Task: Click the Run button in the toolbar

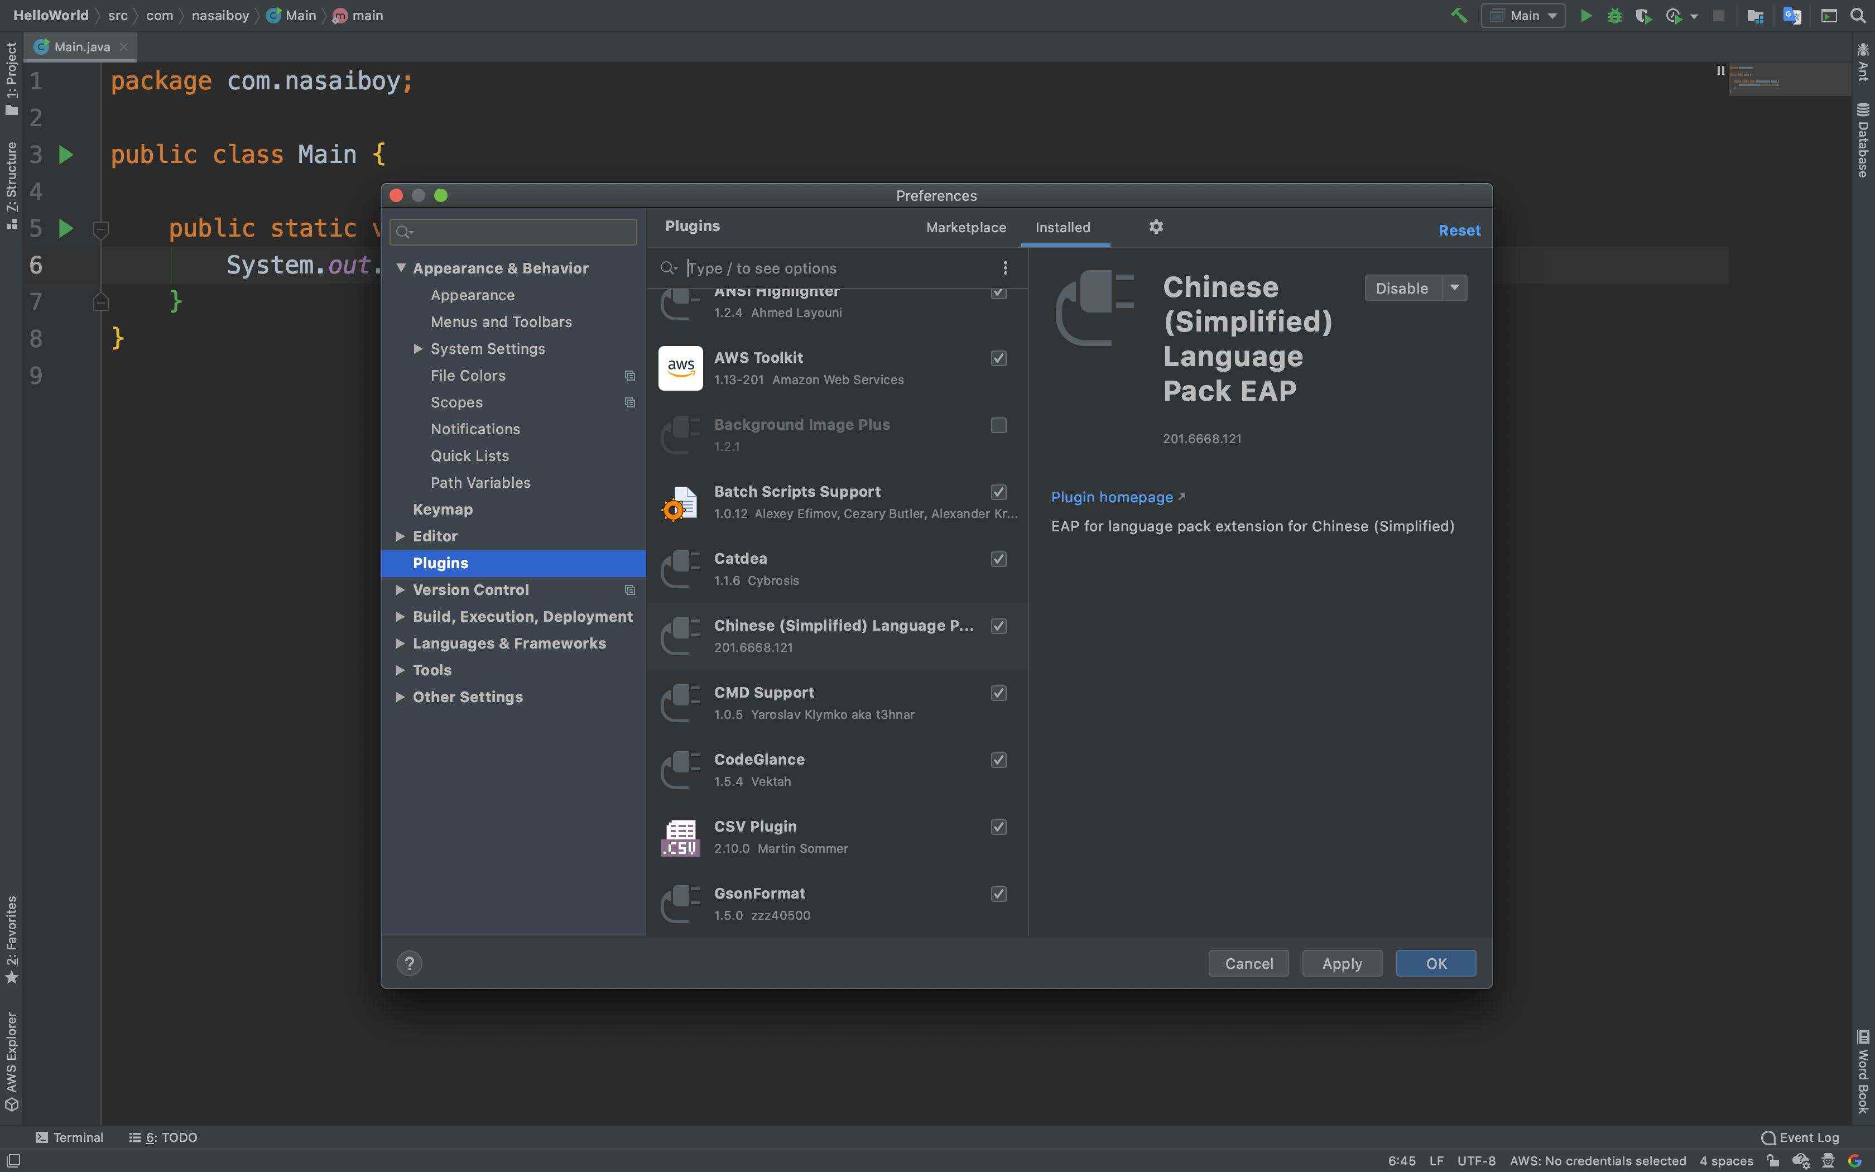Action: 1585,16
